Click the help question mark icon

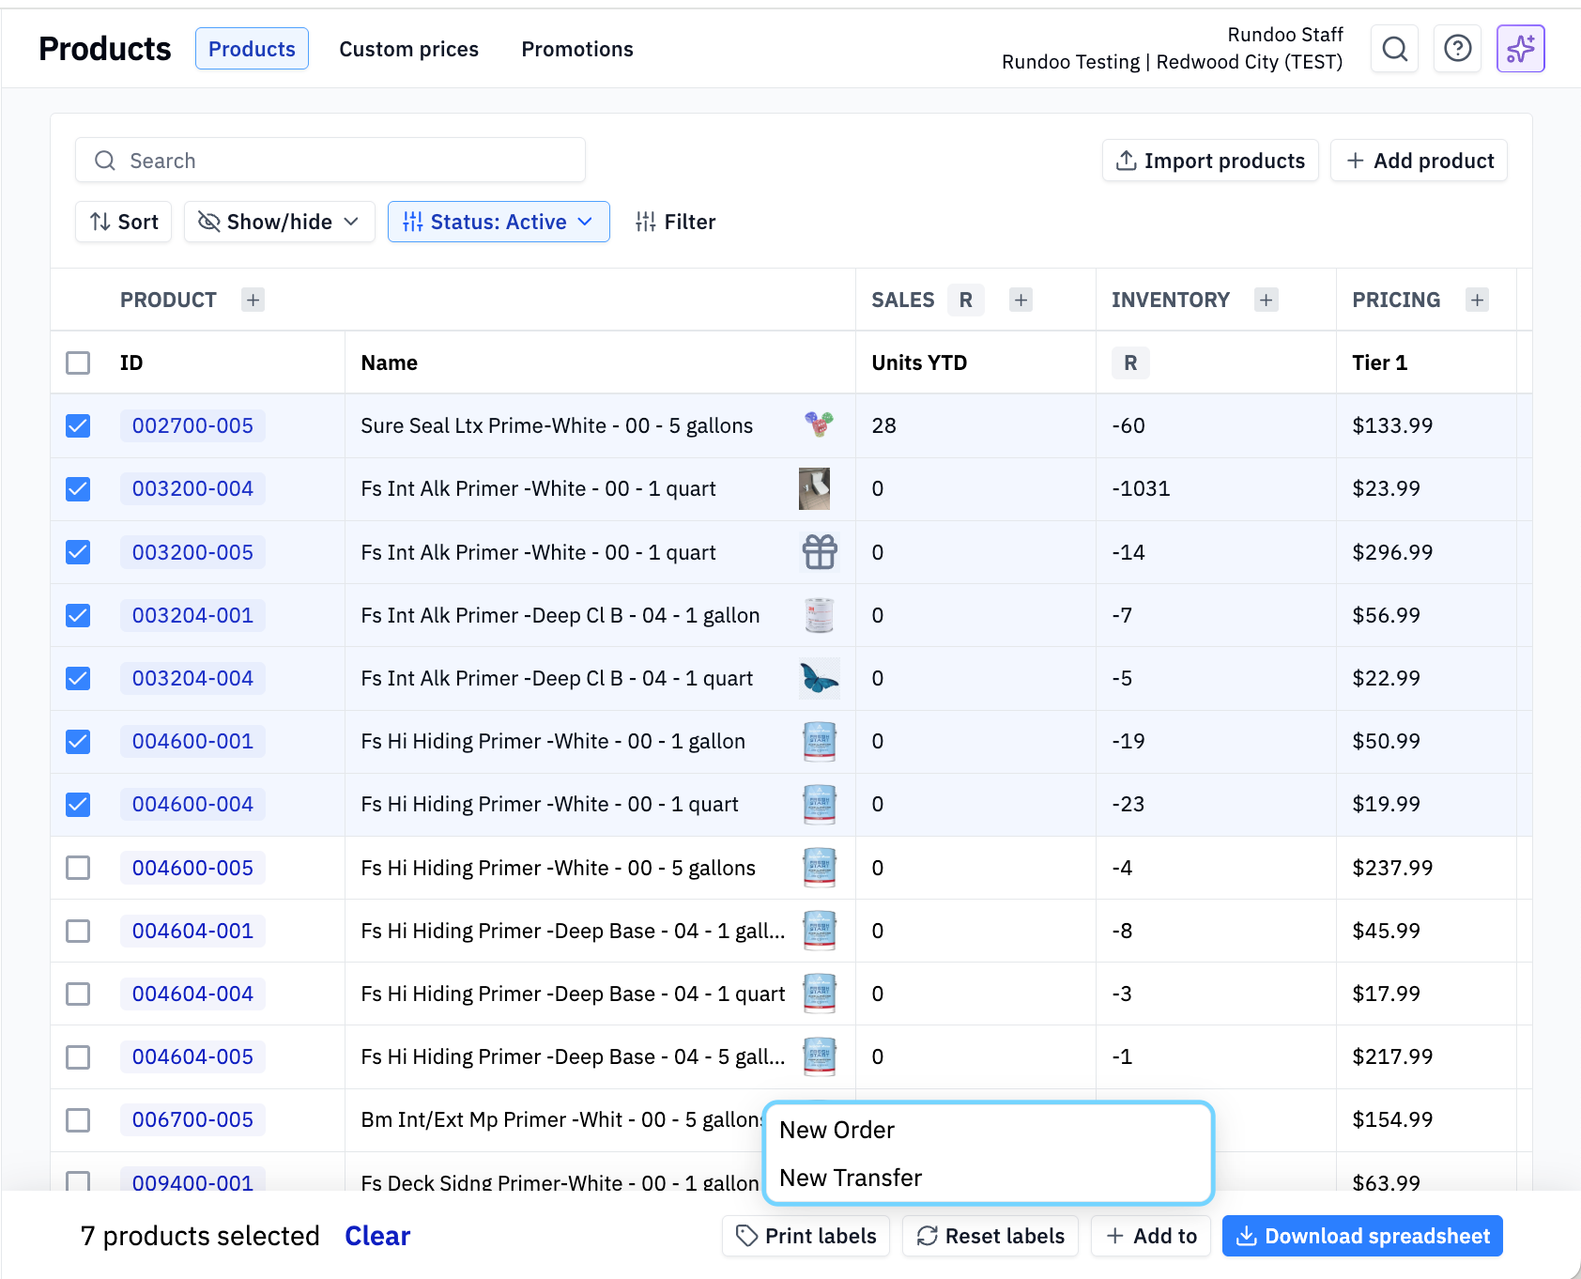point(1457,48)
